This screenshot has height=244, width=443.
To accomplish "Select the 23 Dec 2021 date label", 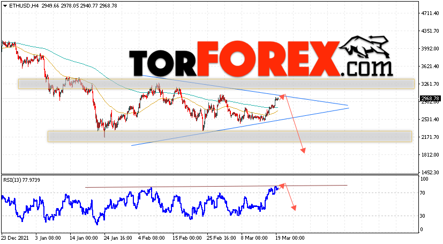I will click(x=15, y=238).
